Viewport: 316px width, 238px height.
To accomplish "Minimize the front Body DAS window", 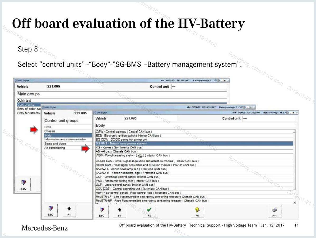I will [291, 113].
